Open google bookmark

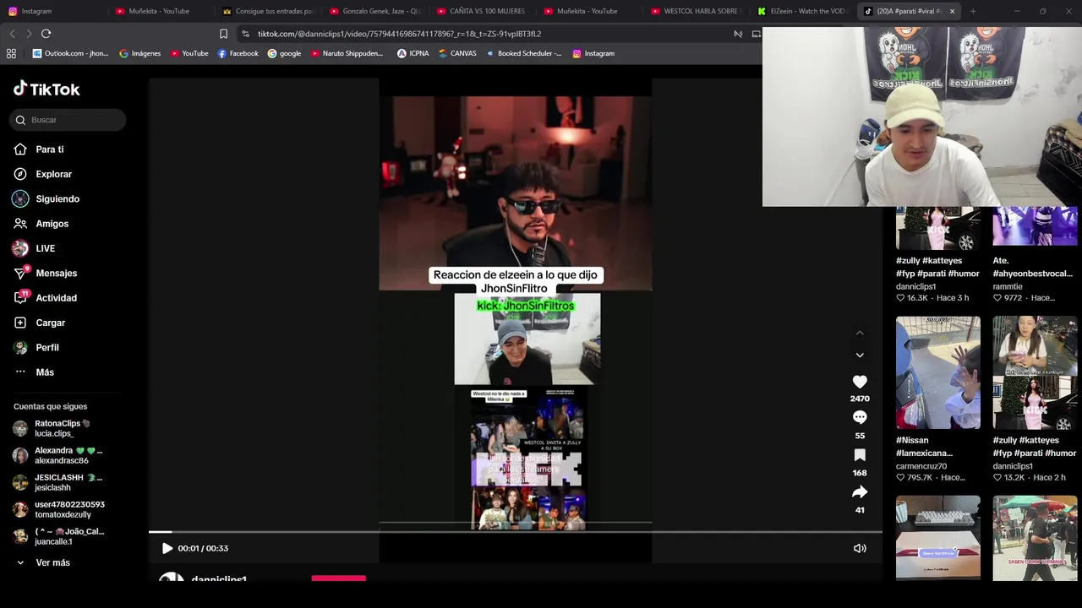(x=284, y=53)
